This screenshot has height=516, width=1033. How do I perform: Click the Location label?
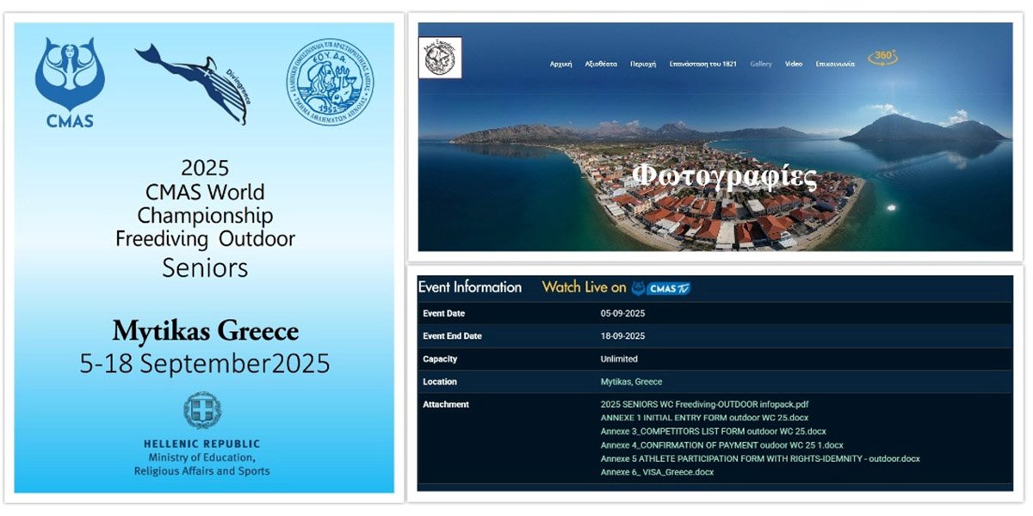pos(440,382)
